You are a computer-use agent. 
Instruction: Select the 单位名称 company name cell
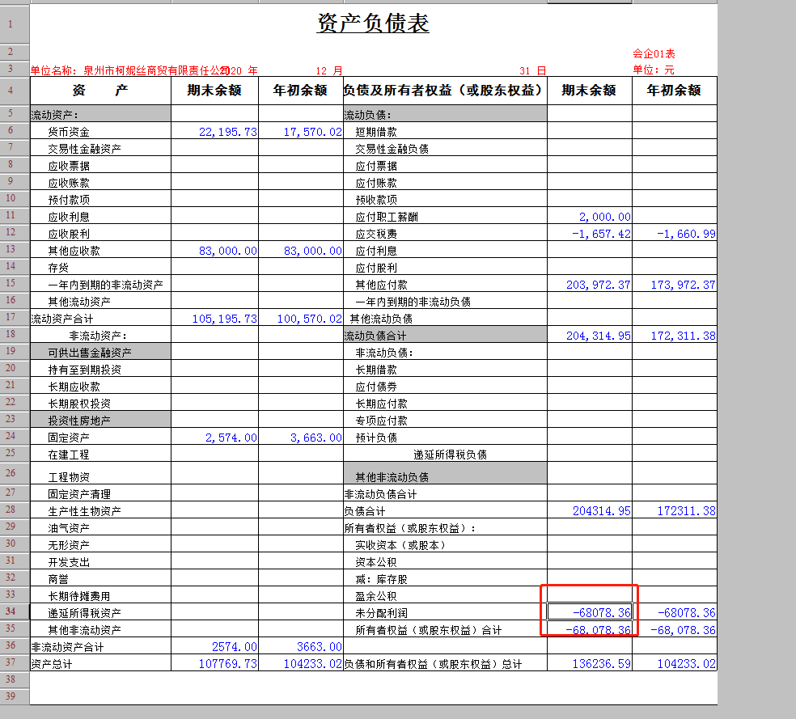tap(131, 70)
